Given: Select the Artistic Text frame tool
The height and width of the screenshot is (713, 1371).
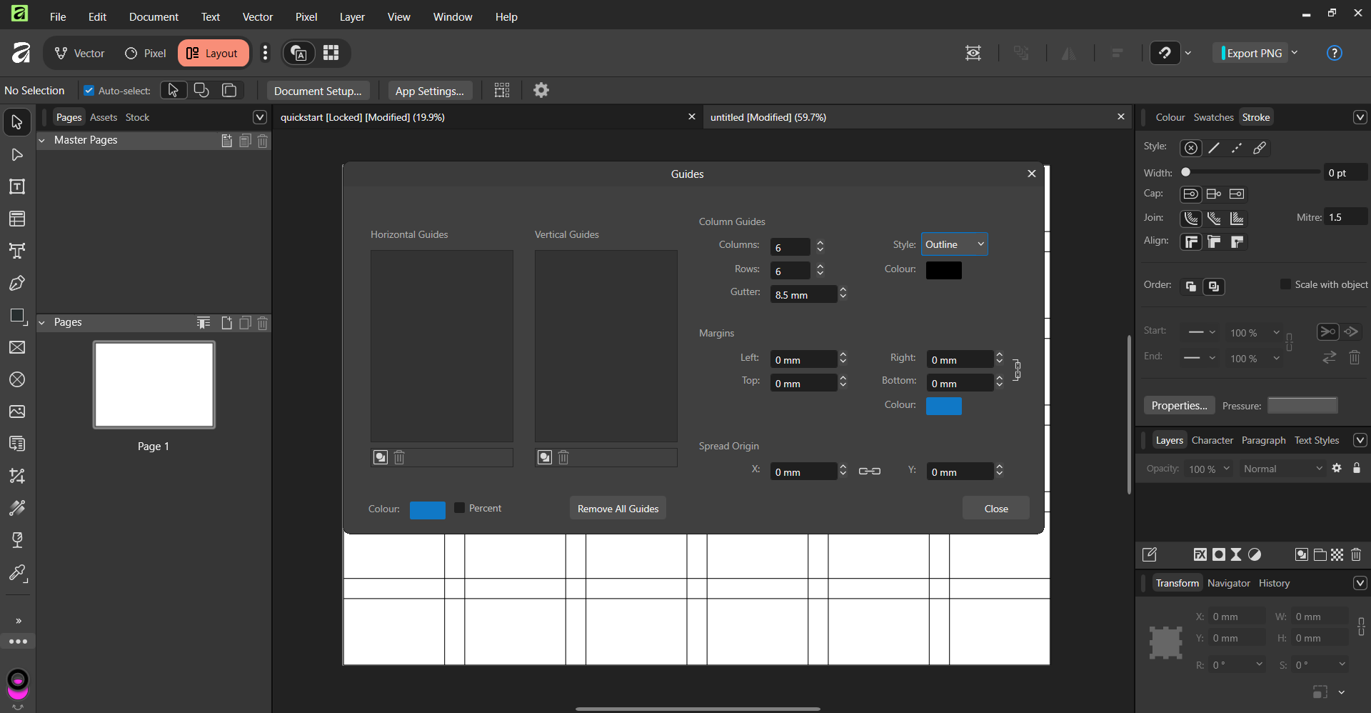Looking at the screenshot, I should (x=17, y=251).
